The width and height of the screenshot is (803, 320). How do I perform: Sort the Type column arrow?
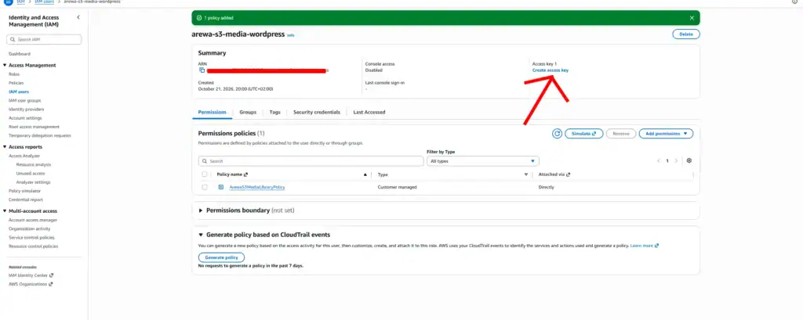click(x=526, y=174)
